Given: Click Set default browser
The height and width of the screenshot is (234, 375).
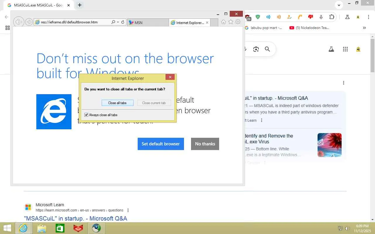Looking at the screenshot, I should point(161,144).
